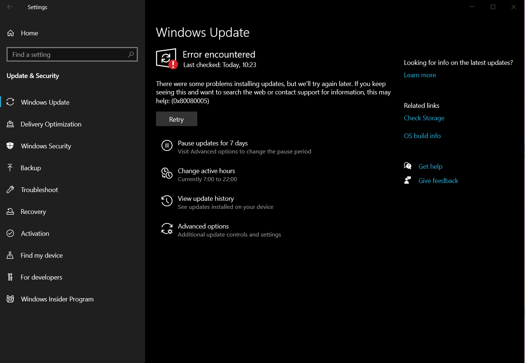
Task: Click the Windows Update page title
Action: [203, 32]
